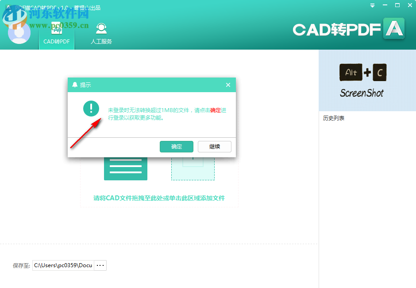Viewport: 416px width, 288px height.
Task: Open the user avatar profile icon
Action: click(x=19, y=33)
